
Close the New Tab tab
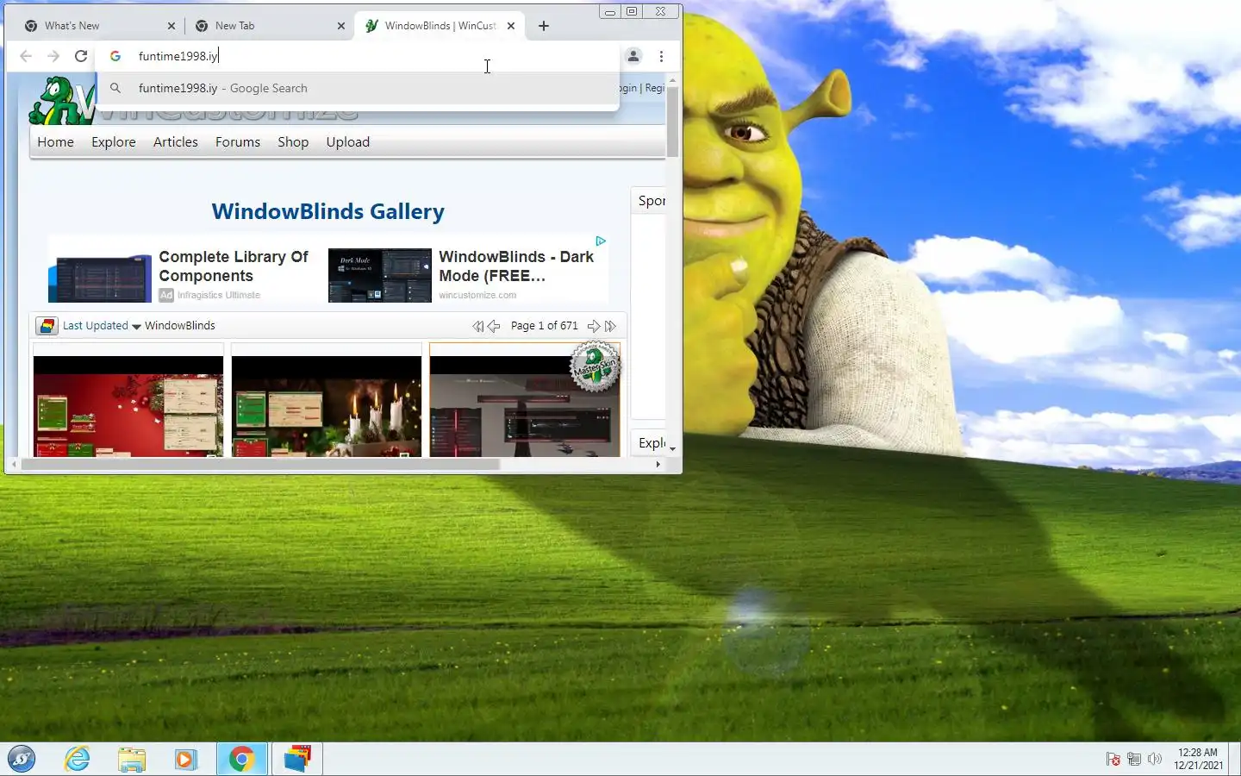coord(340,26)
